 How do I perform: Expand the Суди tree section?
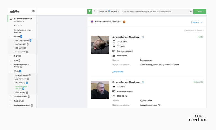pos(11,60)
